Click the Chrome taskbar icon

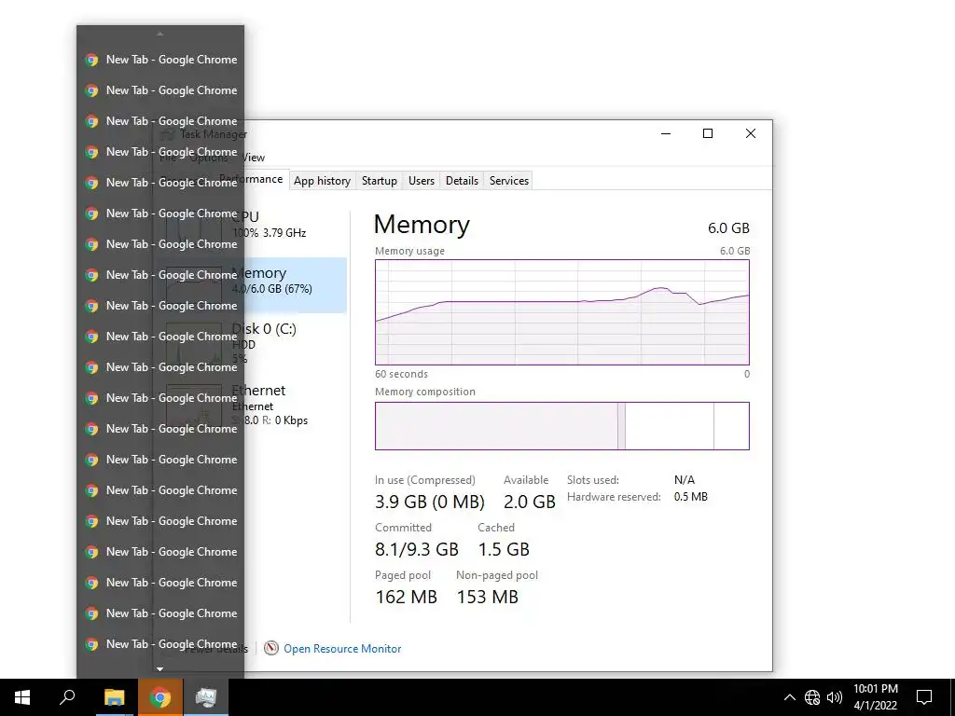(x=160, y=697)
